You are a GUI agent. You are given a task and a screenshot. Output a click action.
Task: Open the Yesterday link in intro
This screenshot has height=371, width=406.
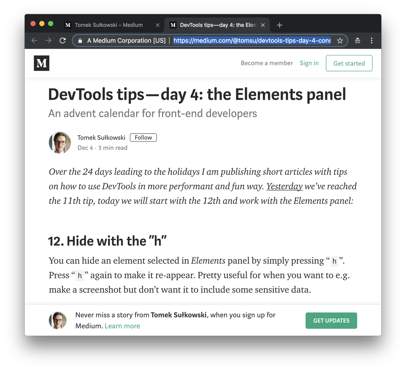[x=285, y=186]
